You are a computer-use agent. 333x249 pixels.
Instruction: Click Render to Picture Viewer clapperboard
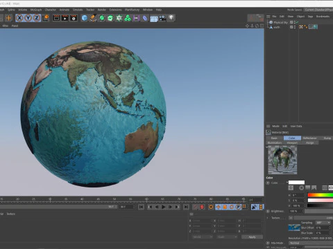(x=65, y=18)
